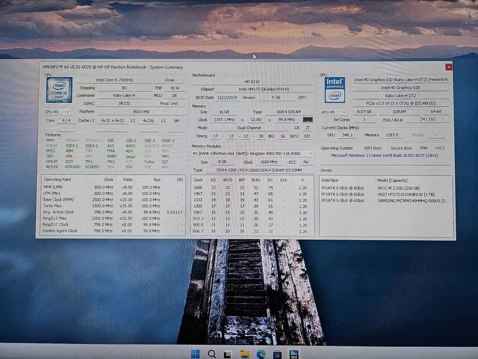Launch File Explorer from the taskbar
This screenshot has width=478, height=359.
point(244,354)
